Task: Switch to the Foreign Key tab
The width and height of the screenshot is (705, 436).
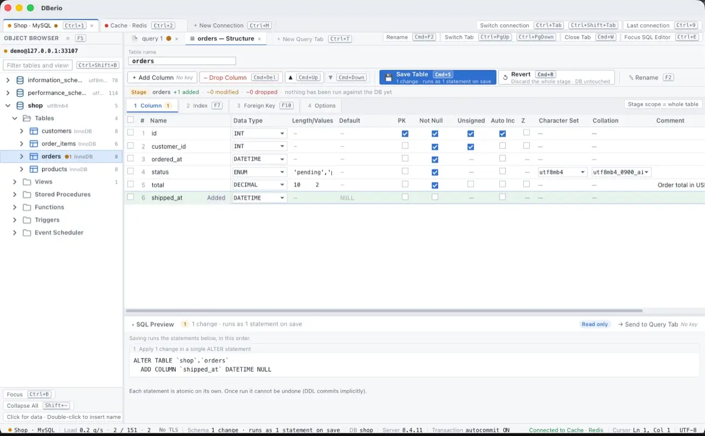Action: point(264,106)
